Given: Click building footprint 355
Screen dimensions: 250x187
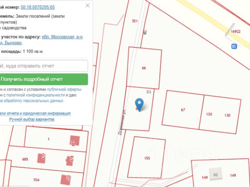Looking at the screenshot, I should click(x=66, y=180).
